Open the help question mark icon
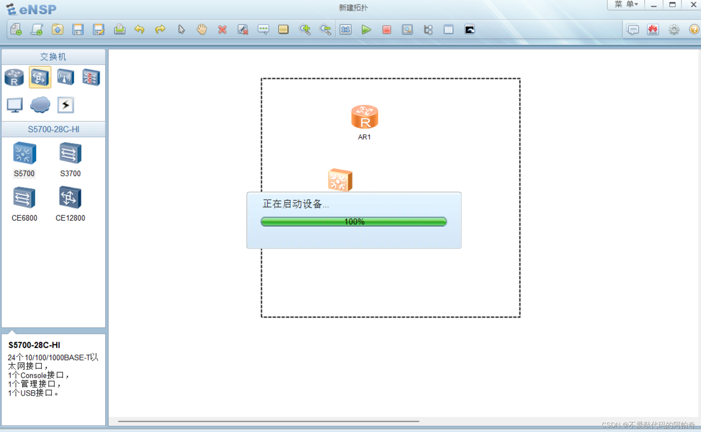 694,29
